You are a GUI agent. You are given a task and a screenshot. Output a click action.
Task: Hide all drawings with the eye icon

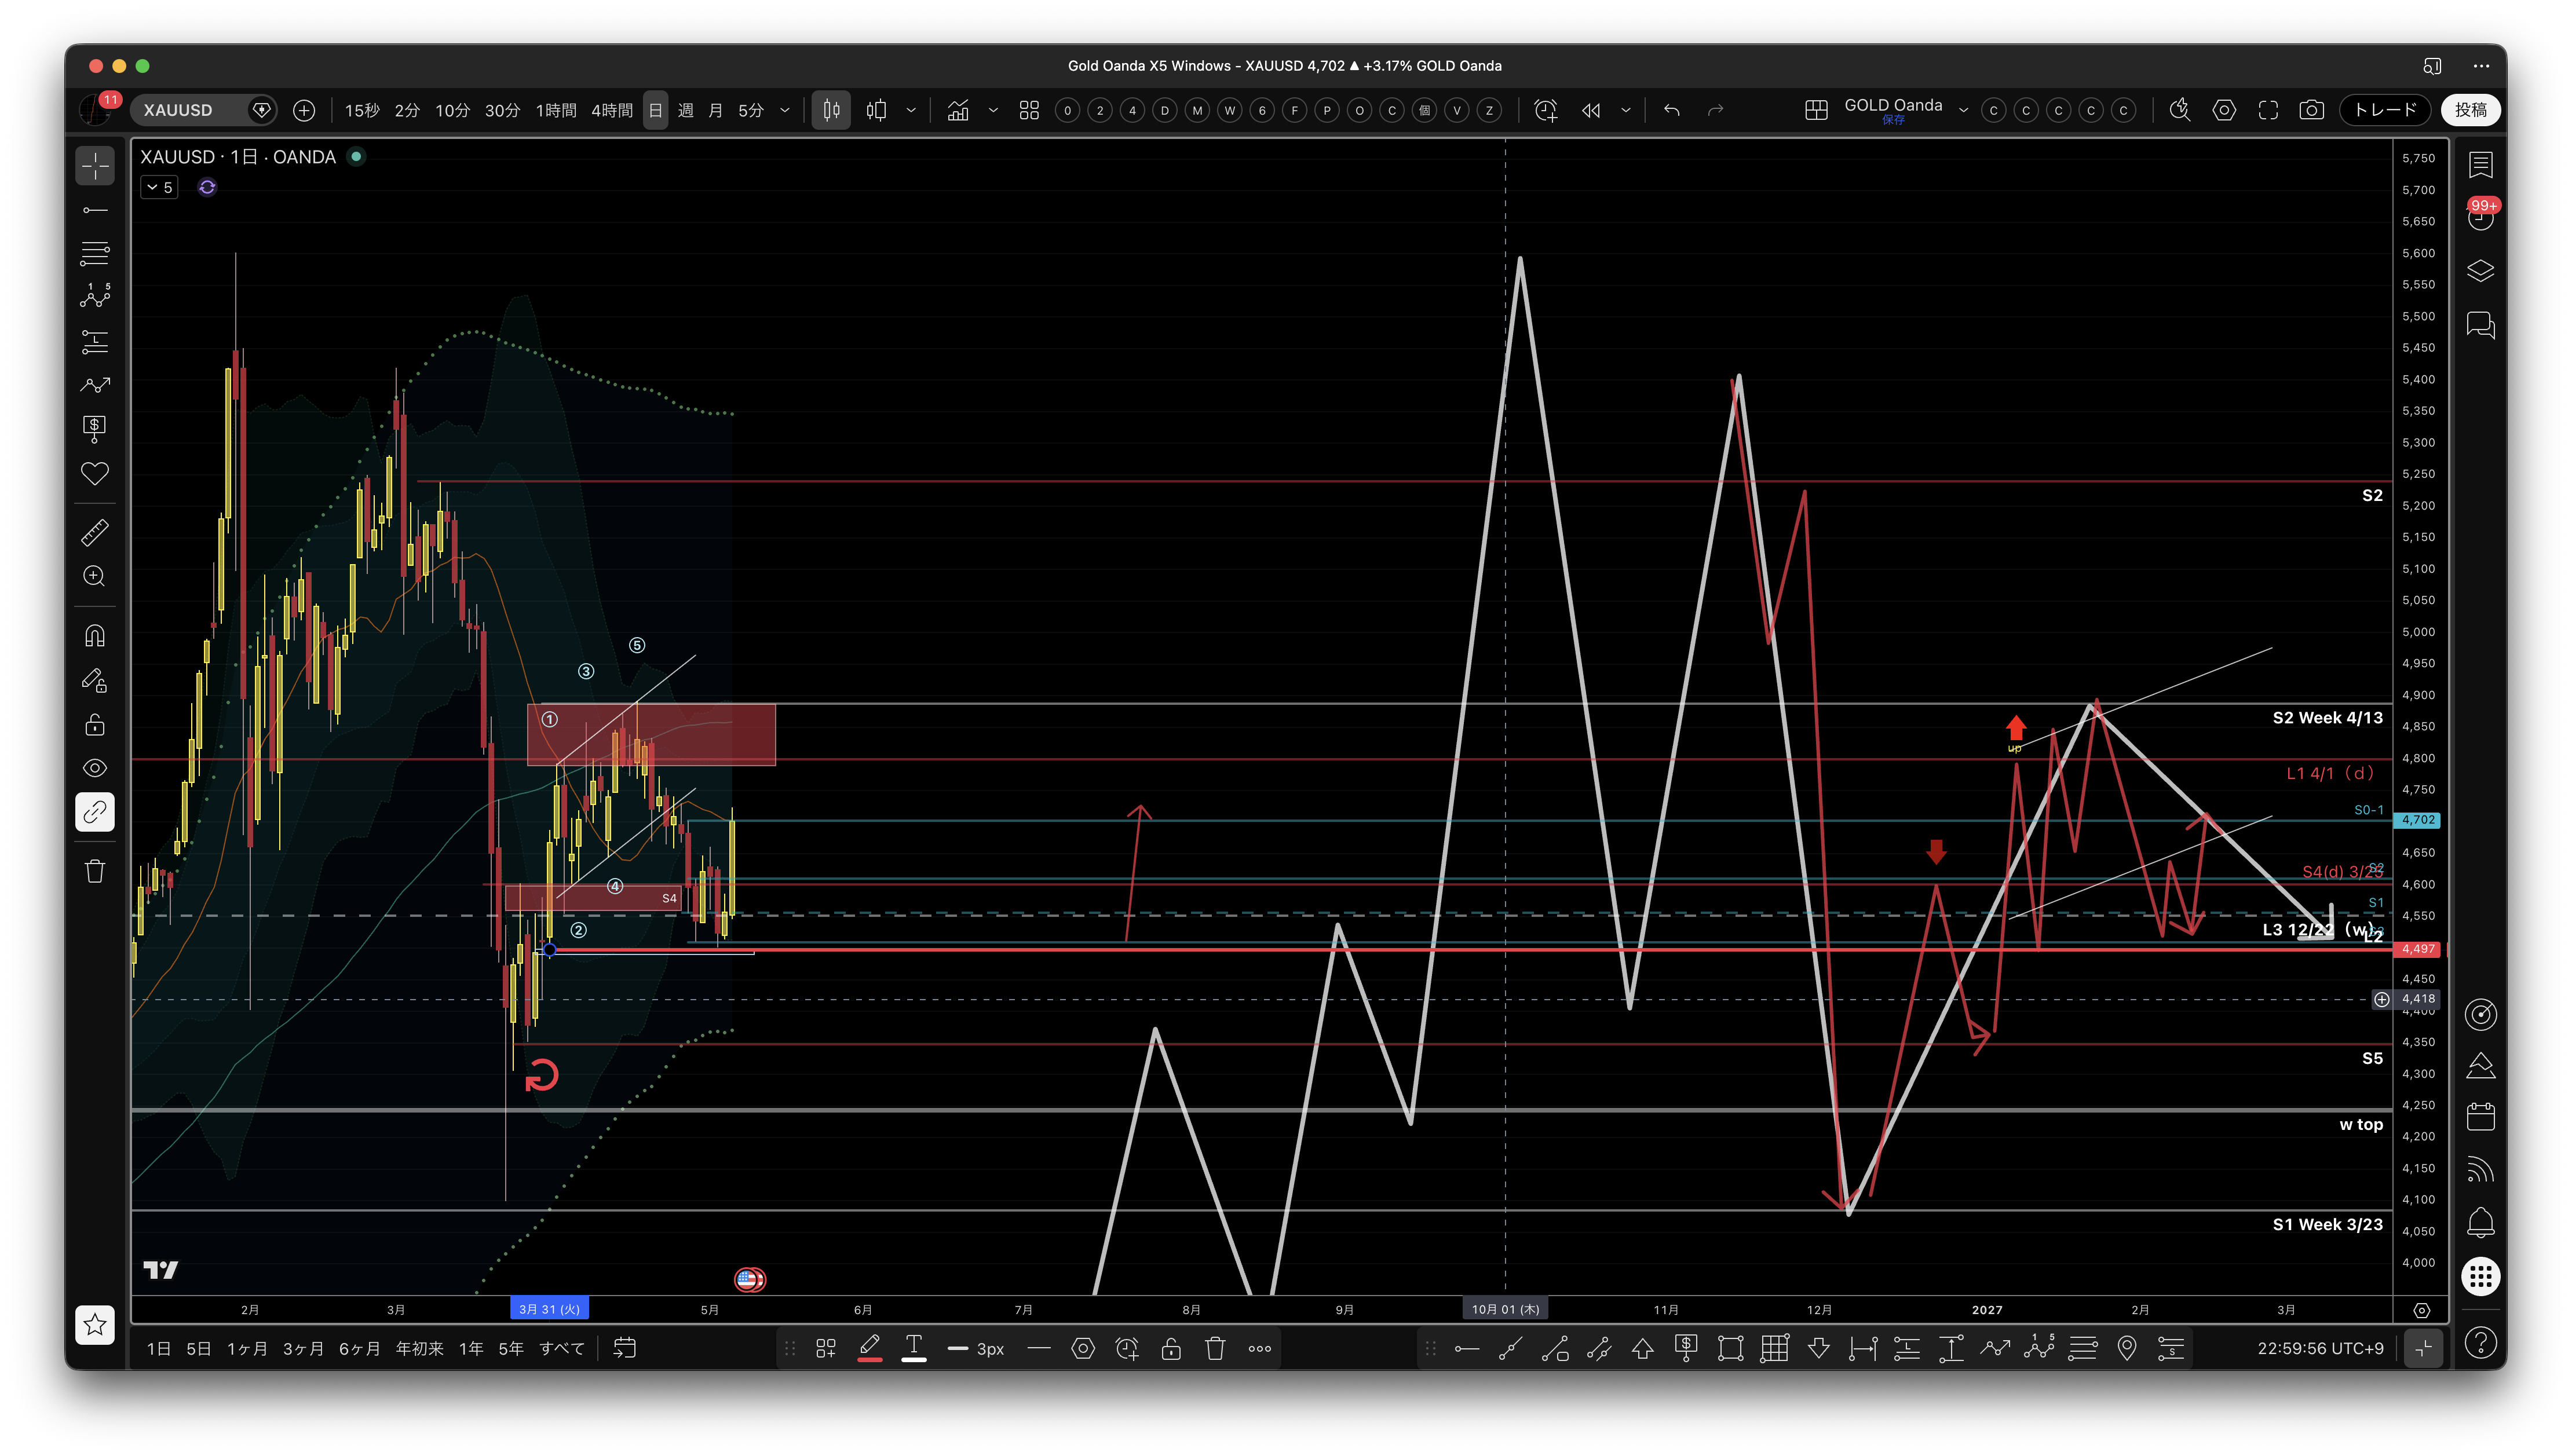(95, 768)
